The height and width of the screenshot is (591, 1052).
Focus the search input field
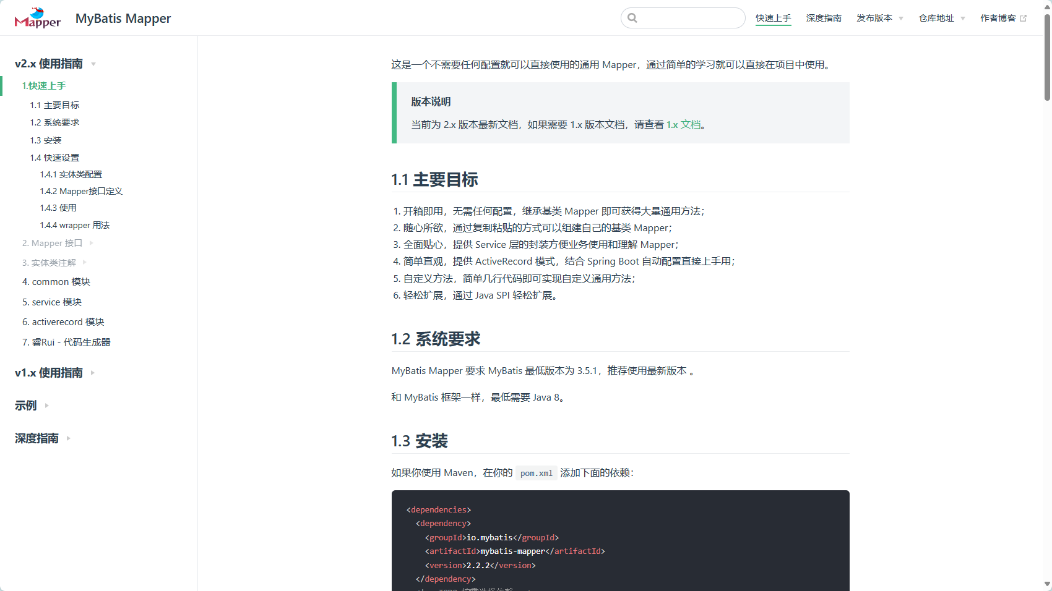point(683,18)
